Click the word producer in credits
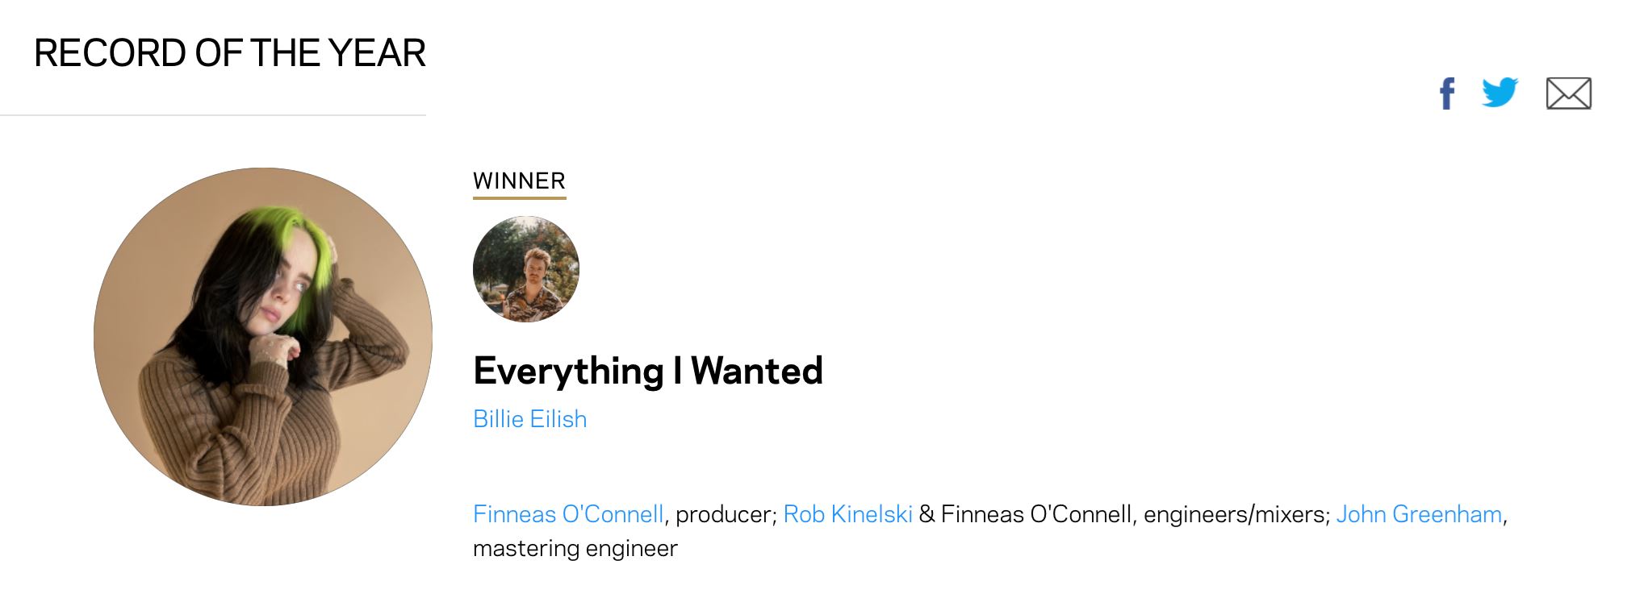 coord(725,514)
